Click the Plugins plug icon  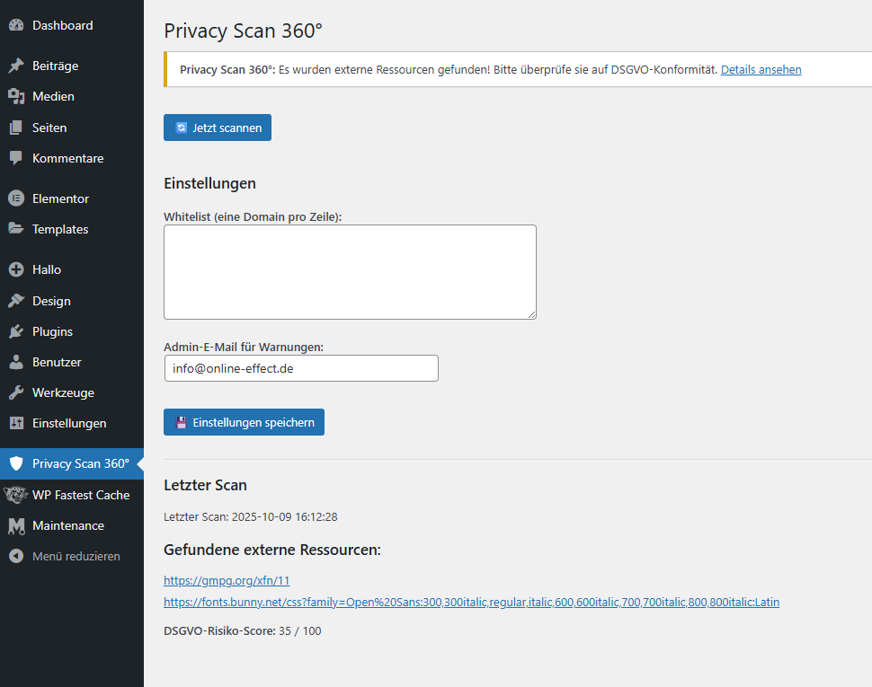[x=15, y=331]
